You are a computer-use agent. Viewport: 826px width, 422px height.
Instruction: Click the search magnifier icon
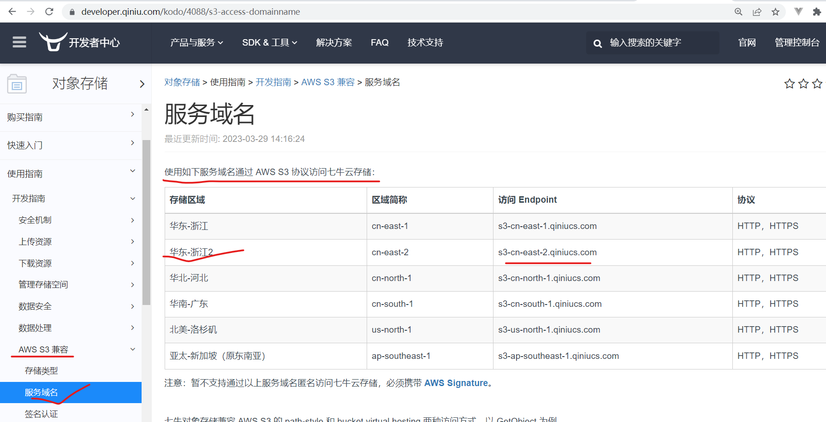[x=597, y=43]
